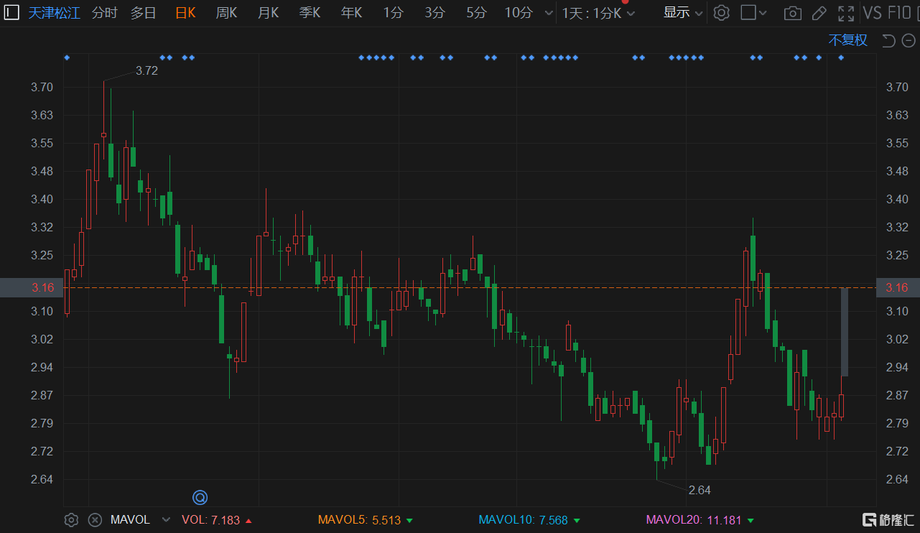Viewport: 920px width, 533px height.
Task: Activate the pencil drawing tool
Action: coord(819,13)
